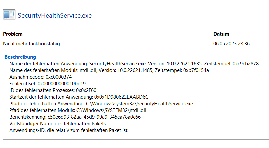Select the 'Nicht mehr funktionsfähig' problem text
269x148 pixels.
[32, 43]
